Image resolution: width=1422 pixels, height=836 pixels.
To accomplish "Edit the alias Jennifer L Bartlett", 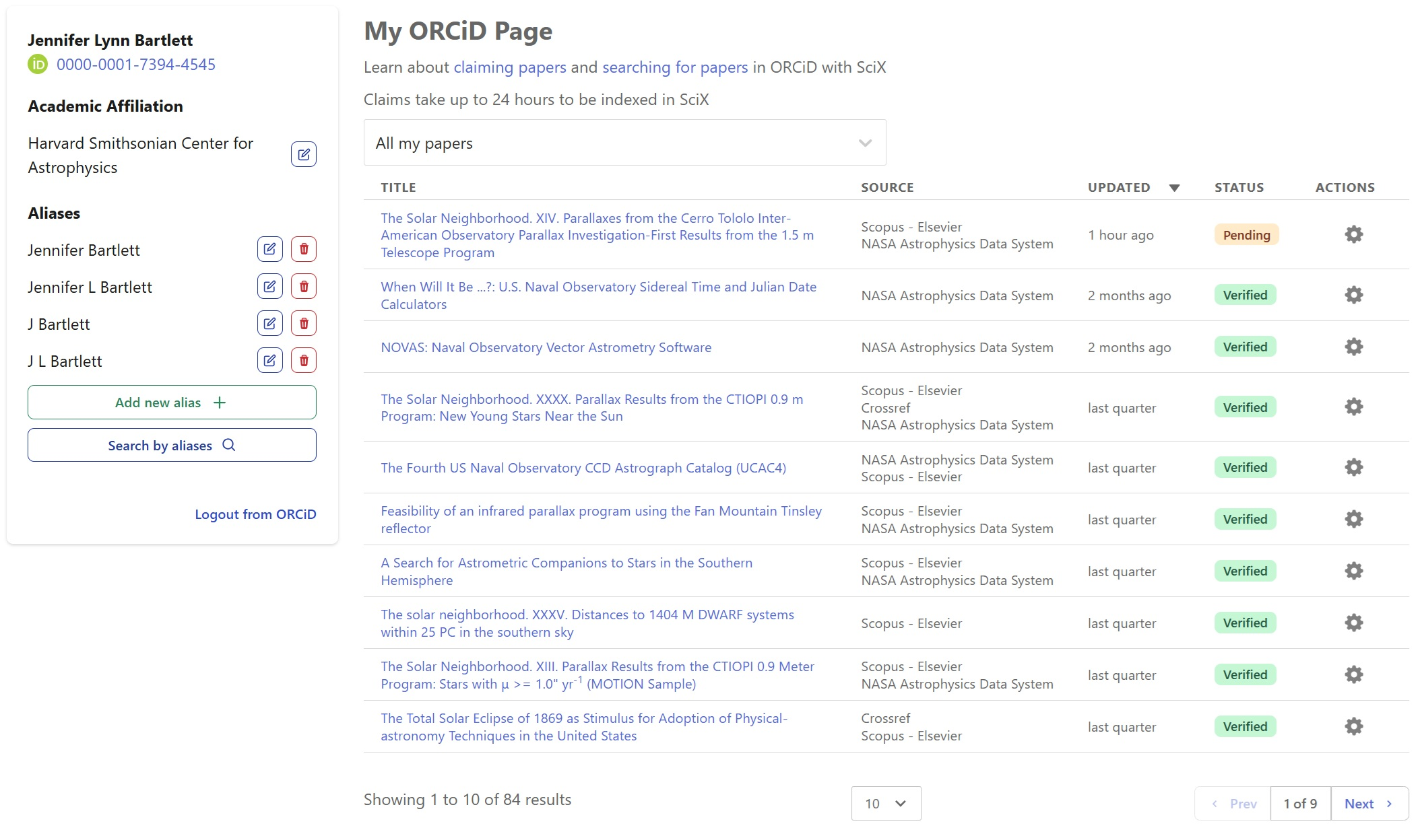I will point(269,286).
